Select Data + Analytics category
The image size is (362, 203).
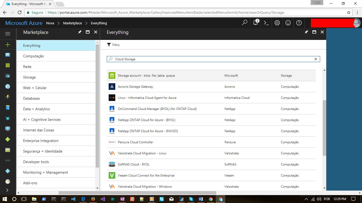pyautogui.click(x=56, y=109)
